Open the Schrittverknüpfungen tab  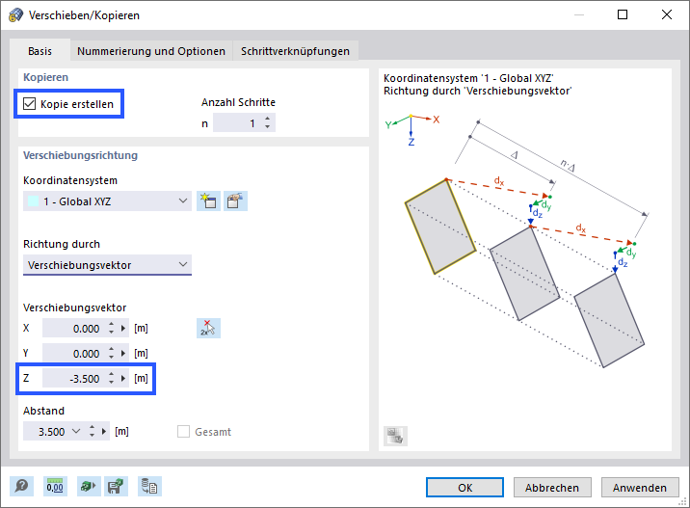click(295, 51)
